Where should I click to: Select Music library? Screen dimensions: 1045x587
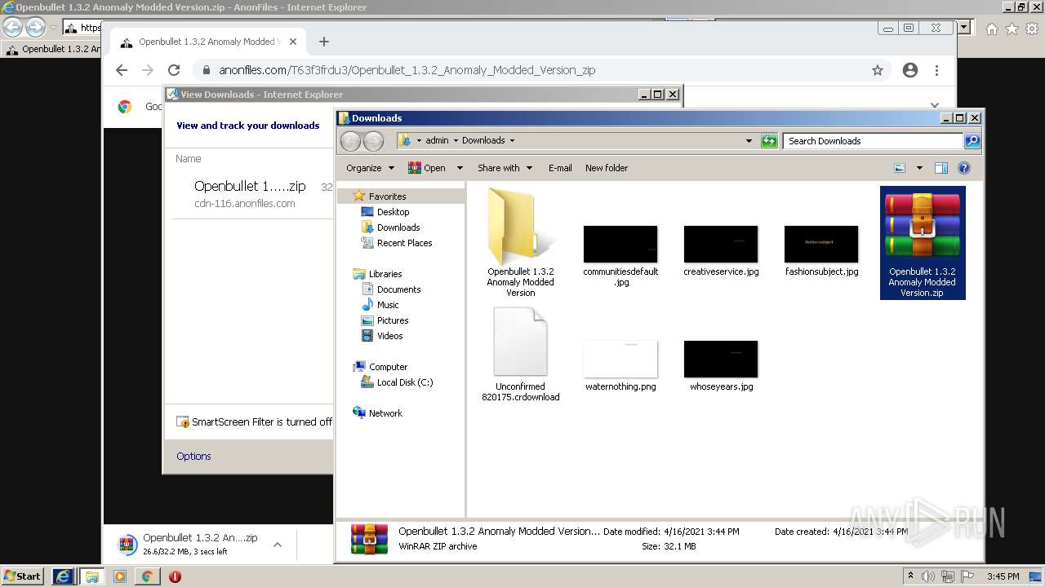[388, 305]
